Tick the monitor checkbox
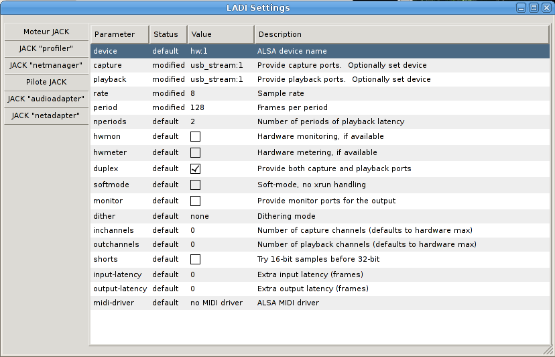Viewport: 555px width, 357px height. coord(195,201)
